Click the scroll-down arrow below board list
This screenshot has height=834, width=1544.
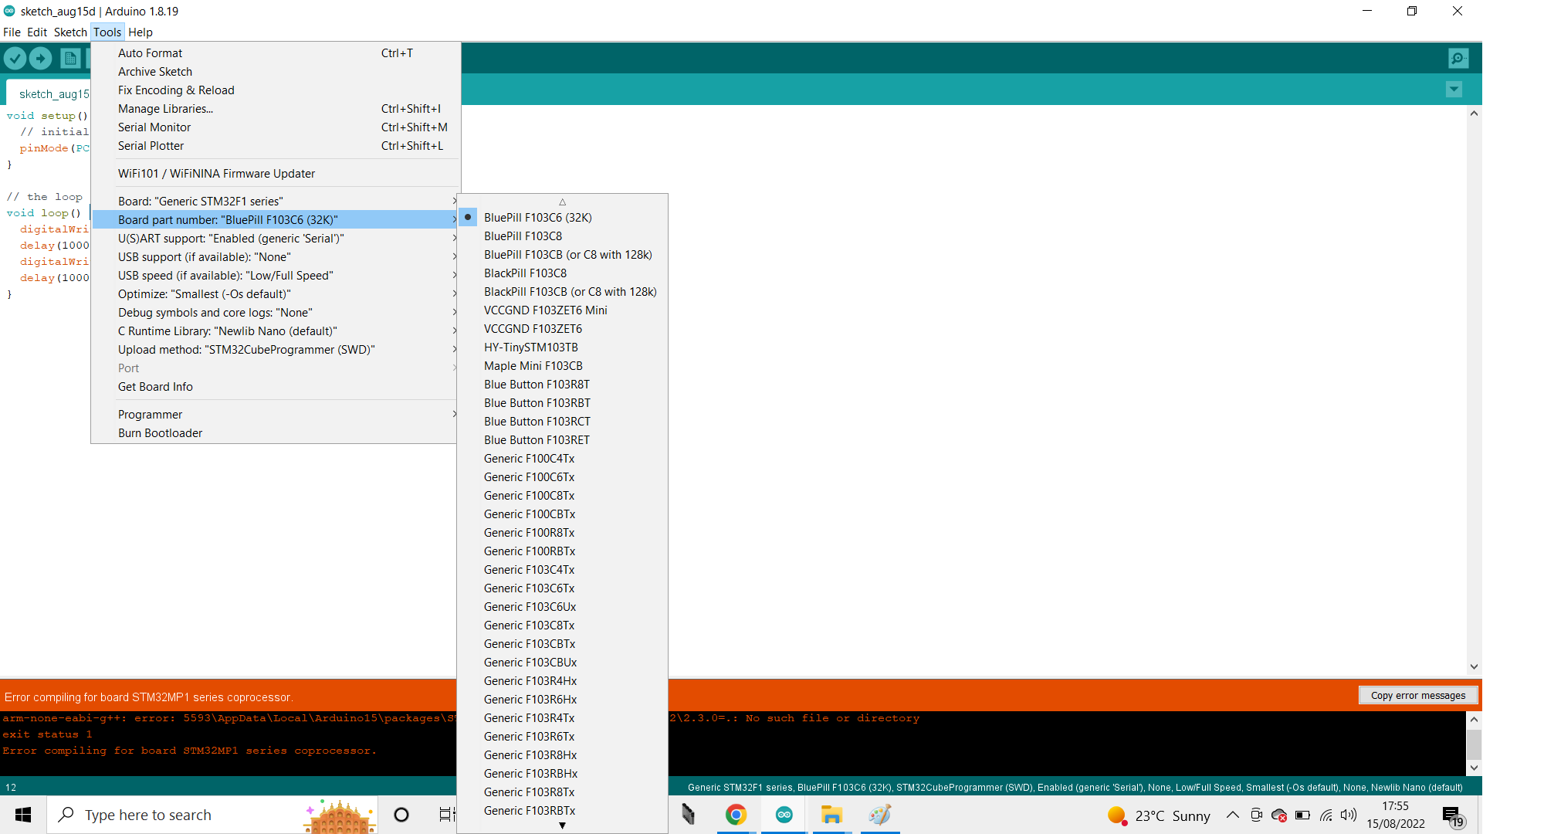coord(562,826)
